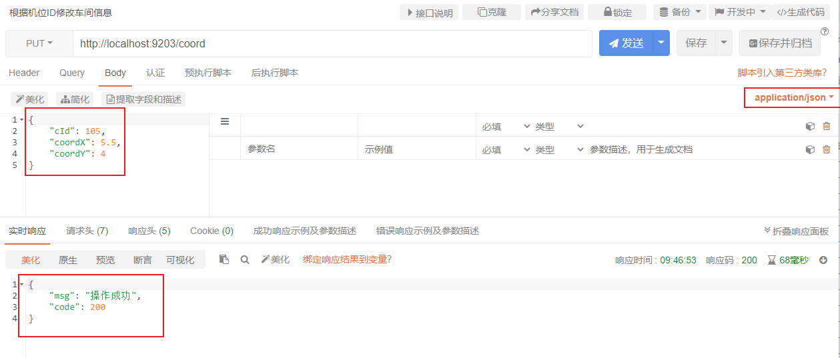Open the 备份 backup dropdown
The height and width of the screenshot is (358, 840).
(679, 12)
